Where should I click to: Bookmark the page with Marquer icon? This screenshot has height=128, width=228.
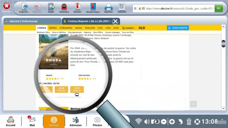pos(78,7)
